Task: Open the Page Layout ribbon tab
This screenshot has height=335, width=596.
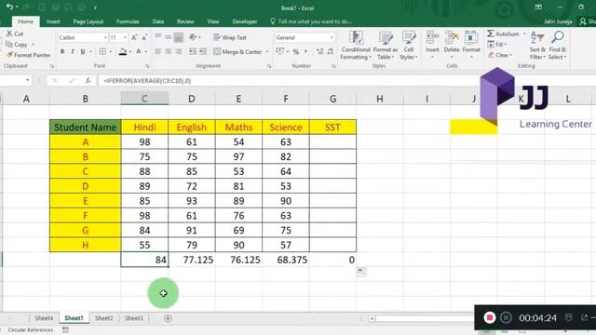Action: click(88, 21)
